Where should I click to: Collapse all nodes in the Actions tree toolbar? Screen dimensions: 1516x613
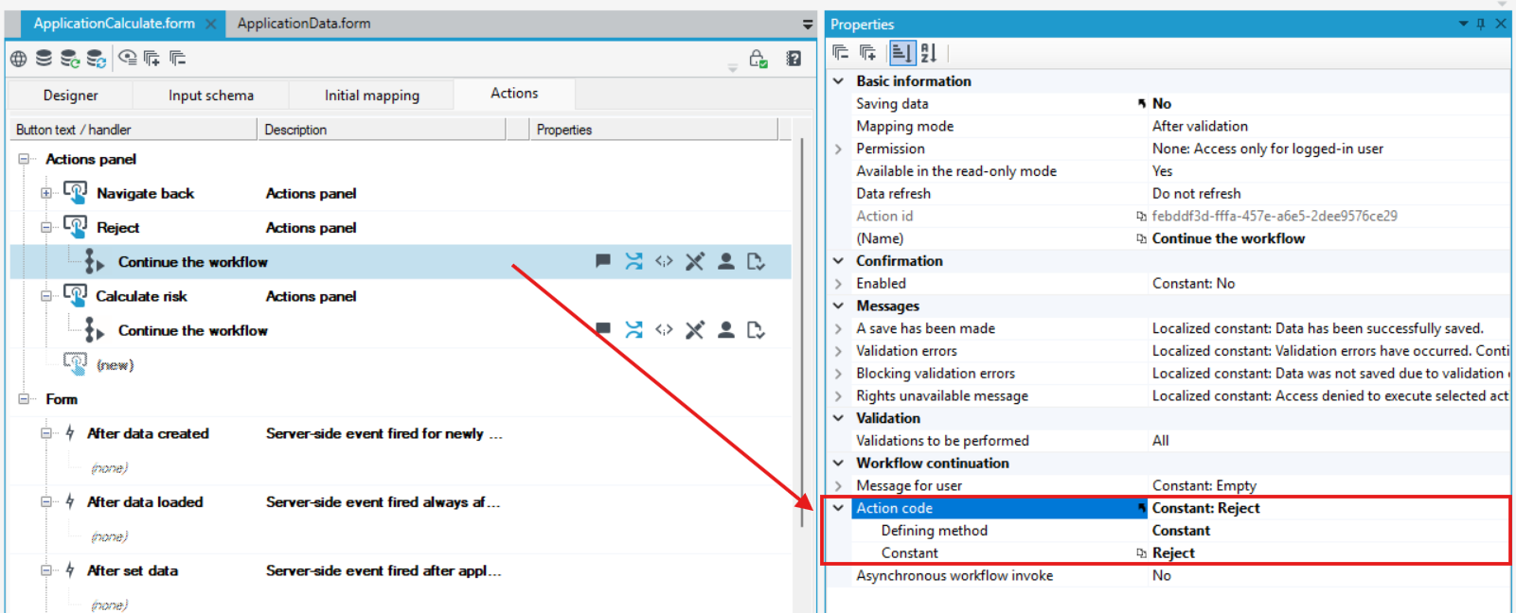pos(178,59)
